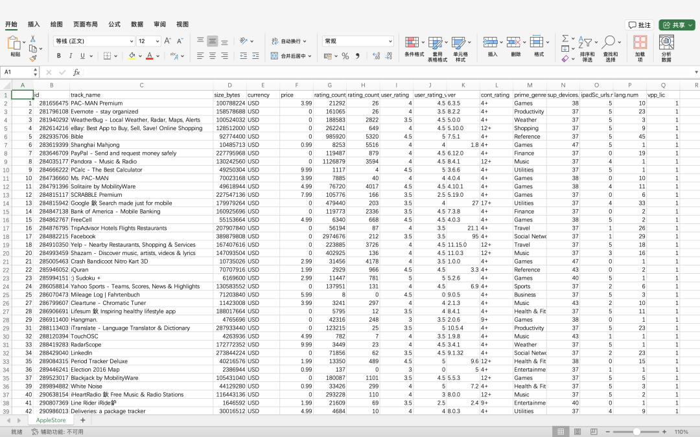Click the cell Format (格式) icon
The height and width of the screenshot is (437, 700).
tap(537, 42)
